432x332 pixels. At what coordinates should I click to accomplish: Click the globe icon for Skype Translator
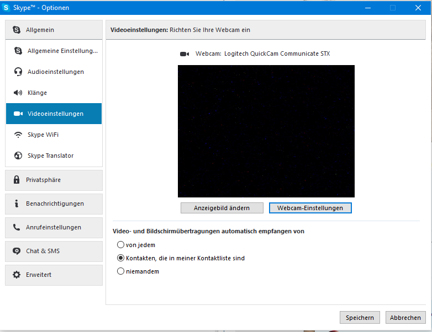(x=18, y=156)
